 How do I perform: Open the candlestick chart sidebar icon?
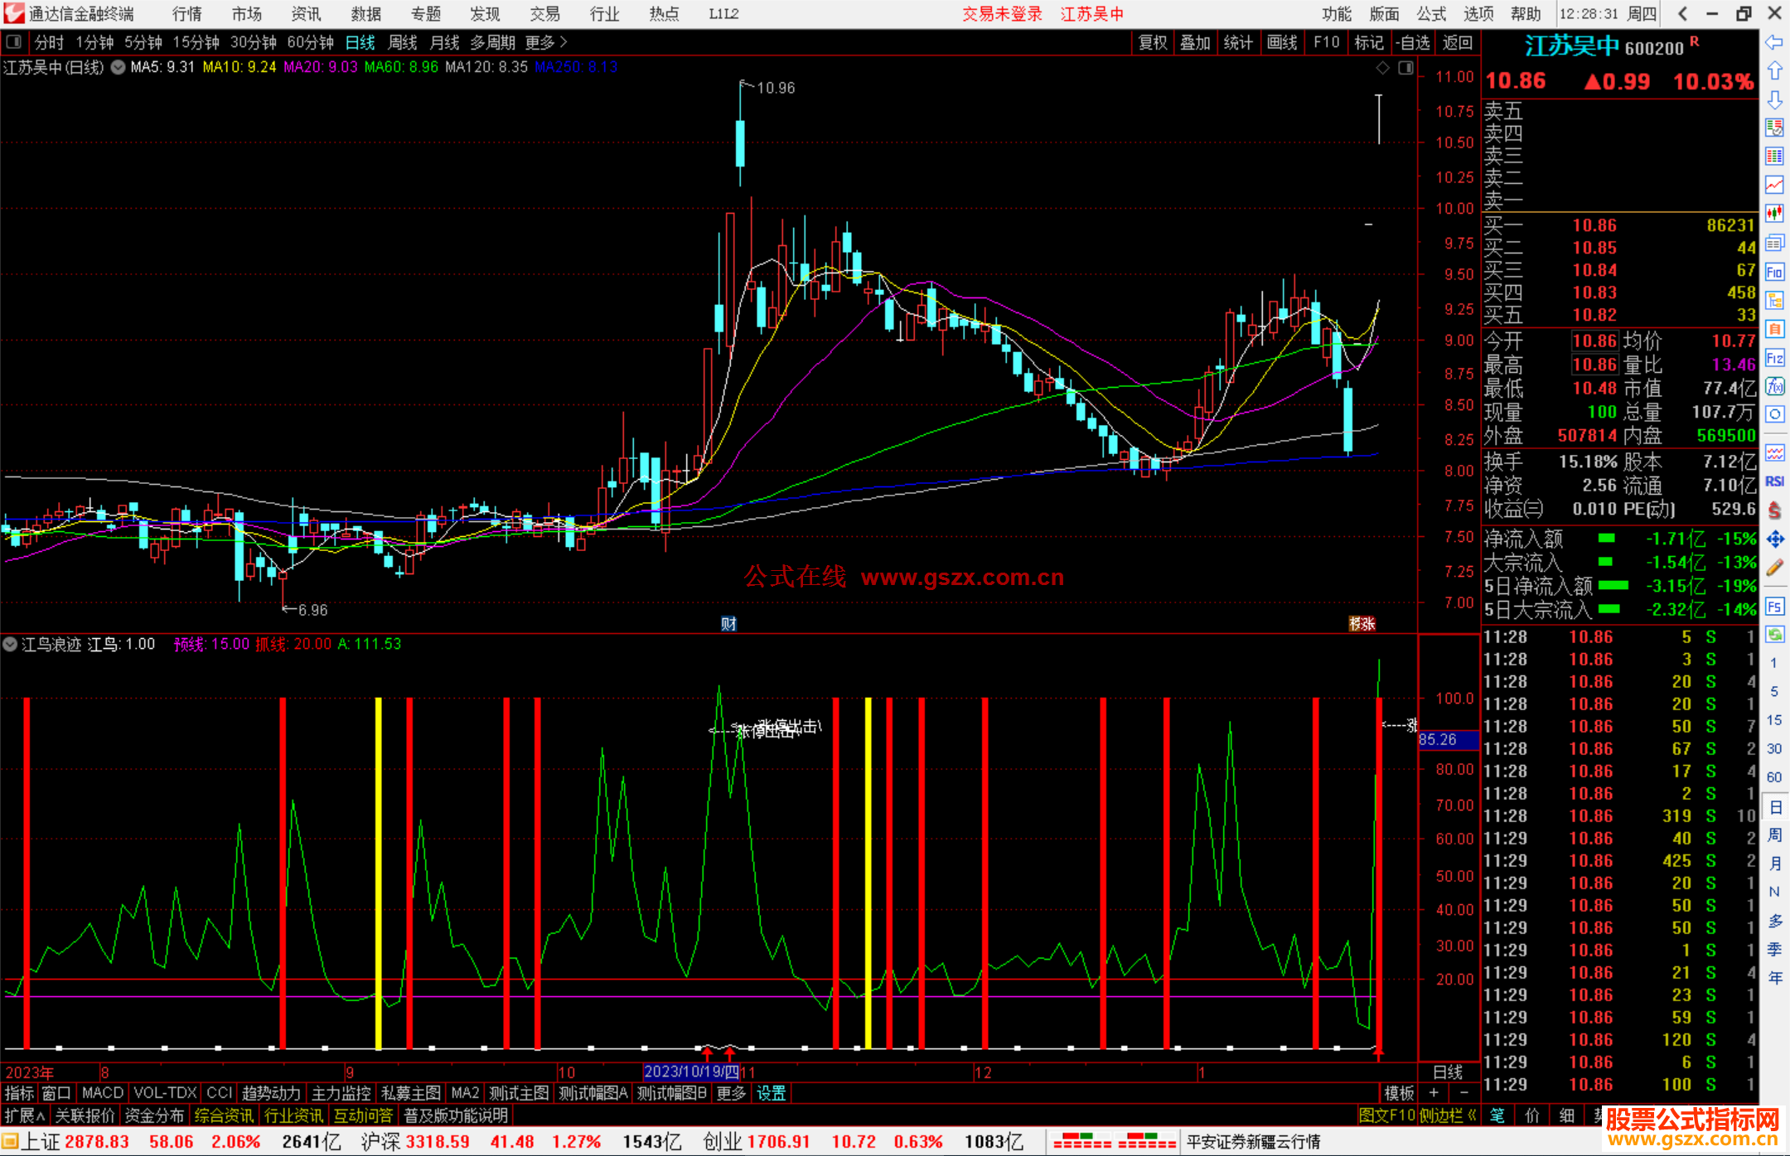coord(1774,213)
